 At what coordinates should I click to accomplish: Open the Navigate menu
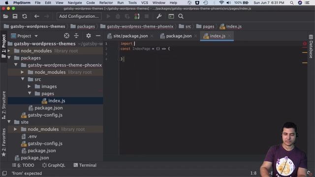click(x=75, y=2)
